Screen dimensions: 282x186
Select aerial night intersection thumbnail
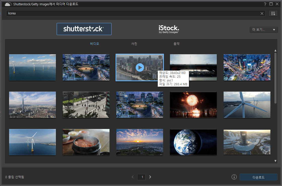(x=247, y=67)
